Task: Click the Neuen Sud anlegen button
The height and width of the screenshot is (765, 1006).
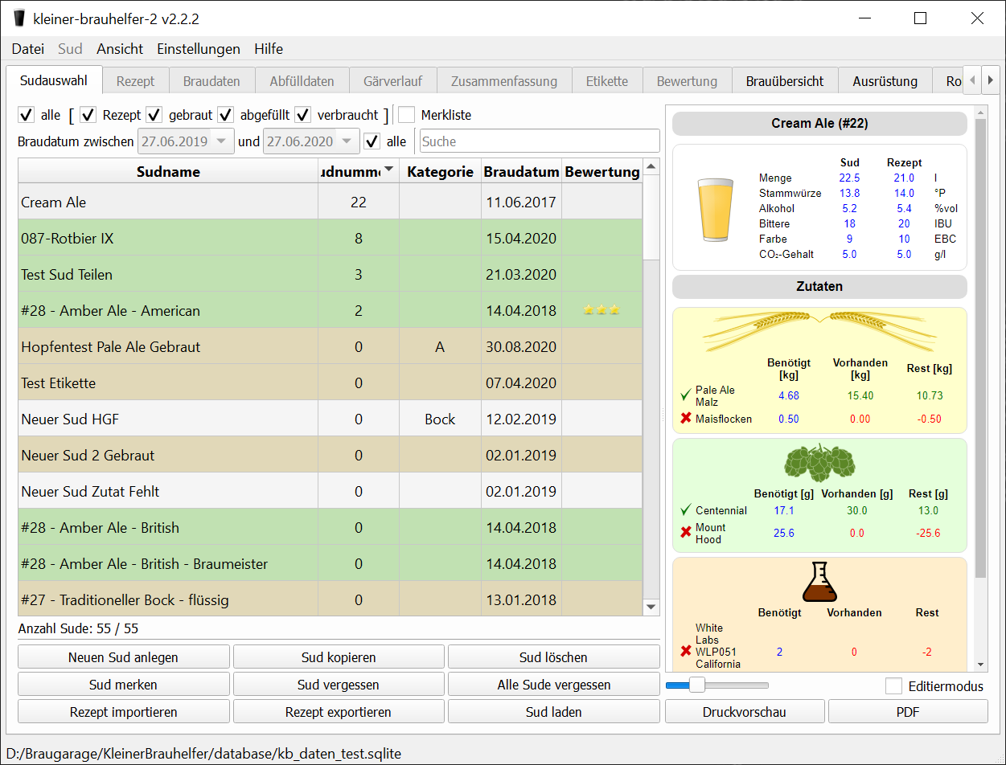Action: tap(123, 657)
